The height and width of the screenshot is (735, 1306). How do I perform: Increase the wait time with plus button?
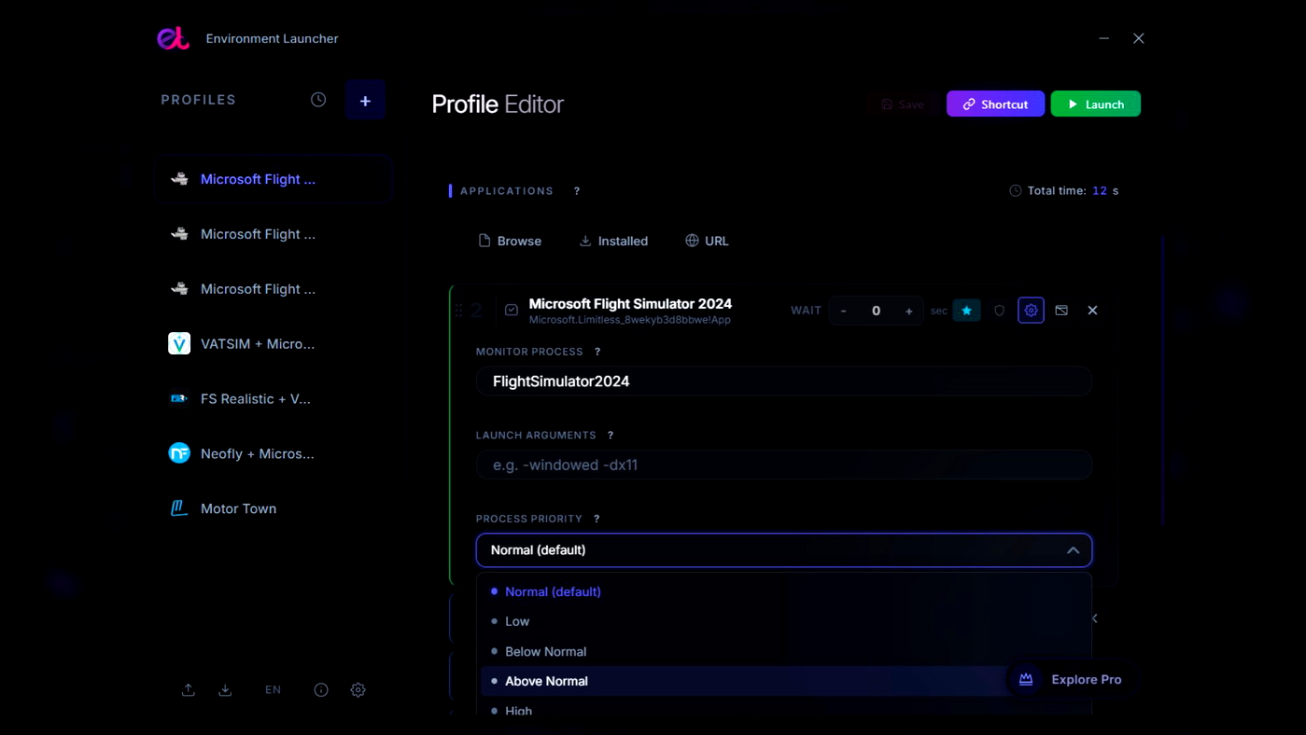tap(908, 311)
